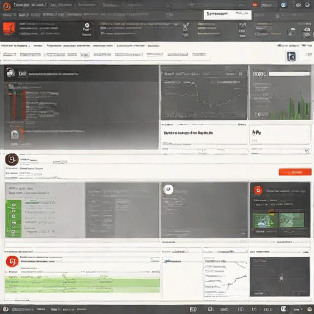Click the dark radar chart panel

point(280,277)
